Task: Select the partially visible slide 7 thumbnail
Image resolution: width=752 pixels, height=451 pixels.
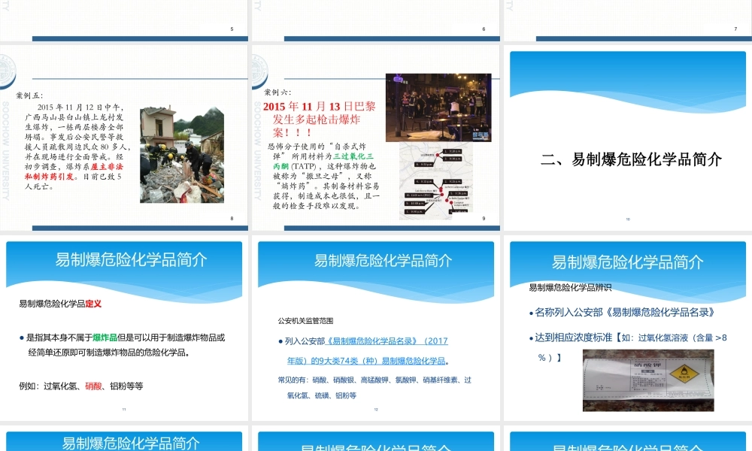Action: pyautogui.click(x=628, y=20)
